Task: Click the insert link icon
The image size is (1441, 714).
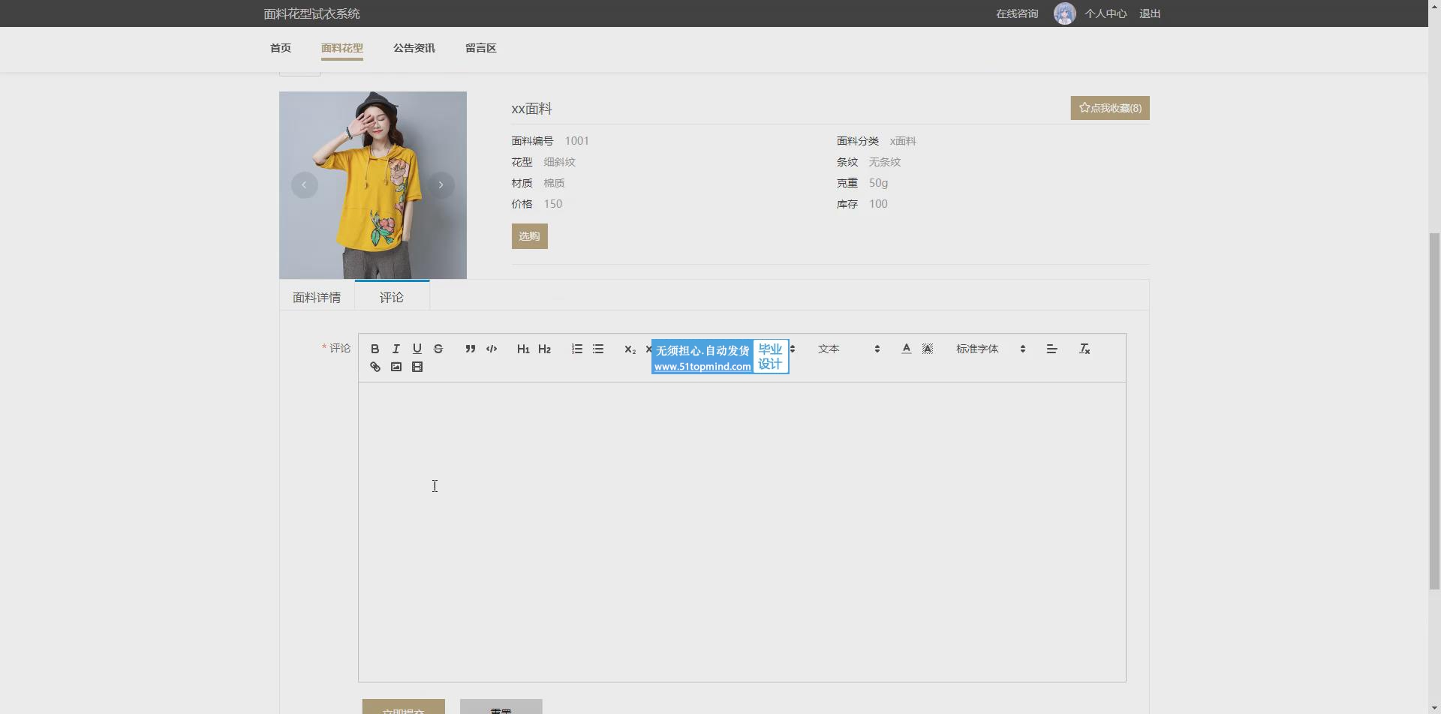Action: (375, 367)
